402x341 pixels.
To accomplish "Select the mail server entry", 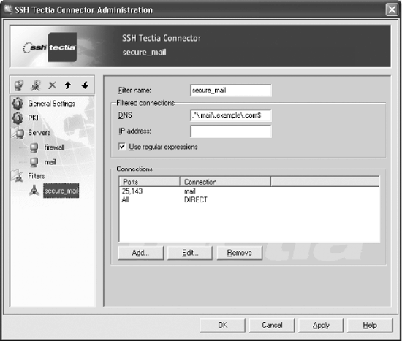I will tap(50, 162).
